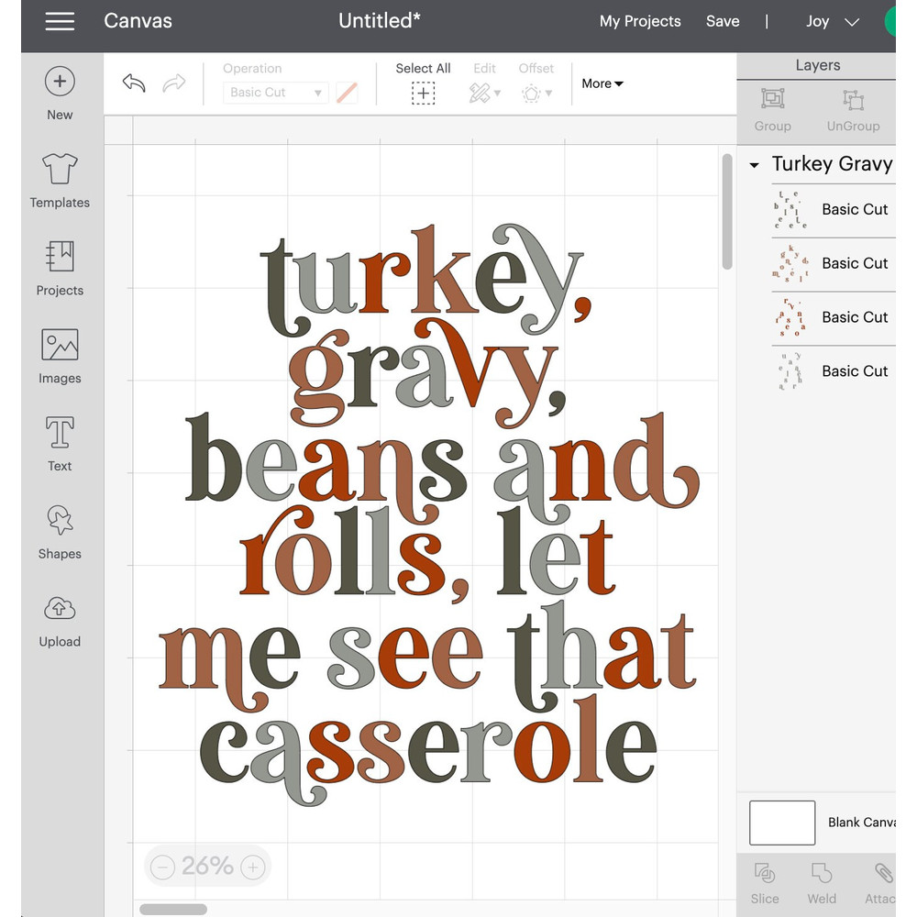The width and height of the screenshot is (917, 917).
Task: Select the Text tool
Action: 60,434
